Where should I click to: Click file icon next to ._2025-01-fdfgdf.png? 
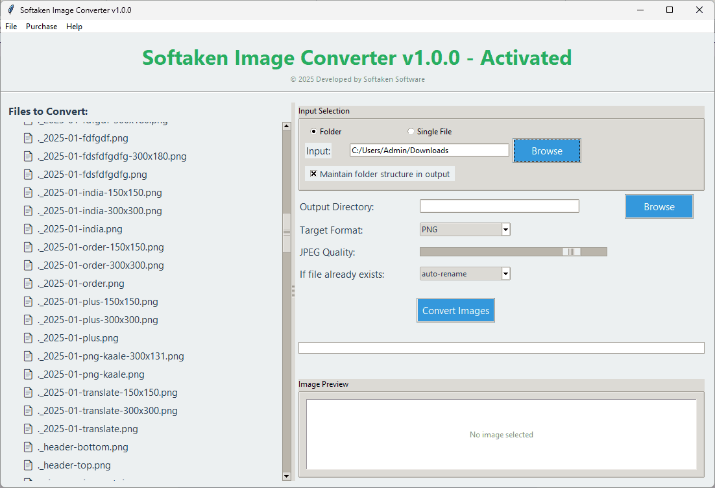coord(29,138)
